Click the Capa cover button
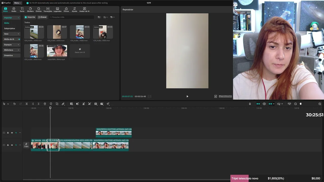This screenshot has height=182, width=324. click(x=26, y=145)
